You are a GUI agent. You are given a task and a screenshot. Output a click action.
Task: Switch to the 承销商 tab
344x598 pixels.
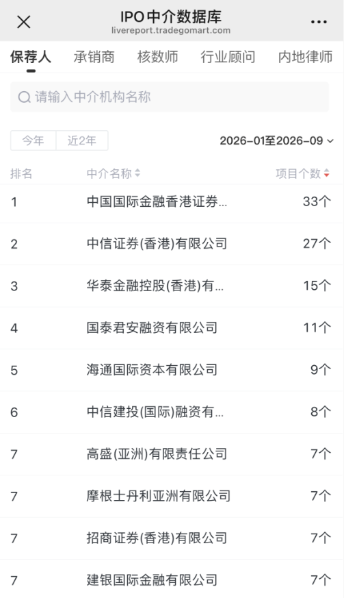tap(94, 57)
